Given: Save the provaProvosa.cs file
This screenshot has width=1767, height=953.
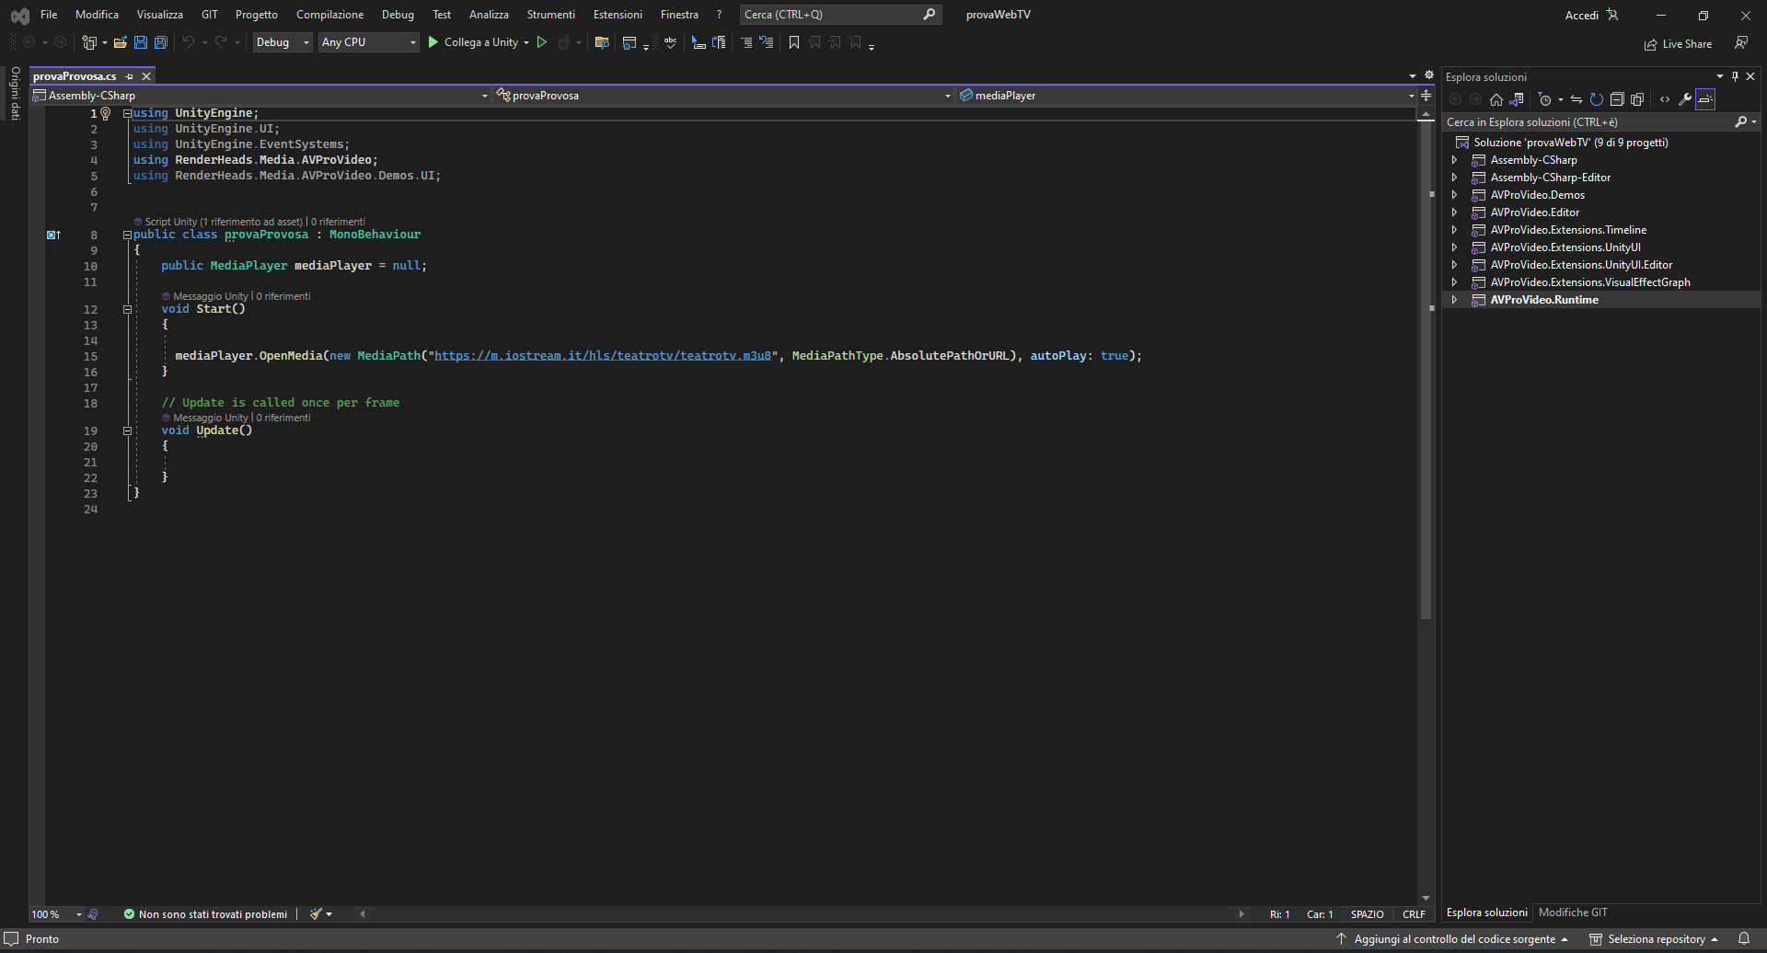Looking at the screenshot, I should tap(140, 42).
